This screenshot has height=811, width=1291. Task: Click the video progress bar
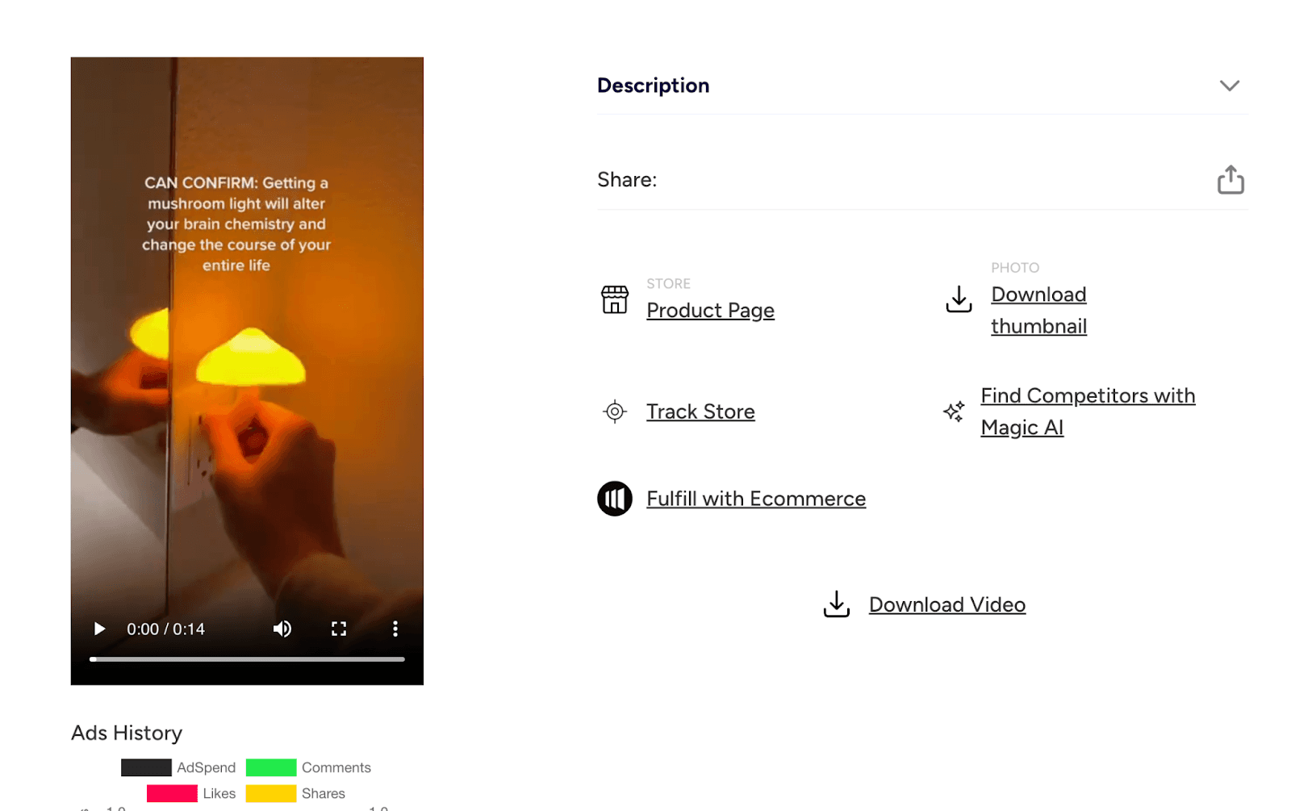pyautogui.click(x=247, y=658)
